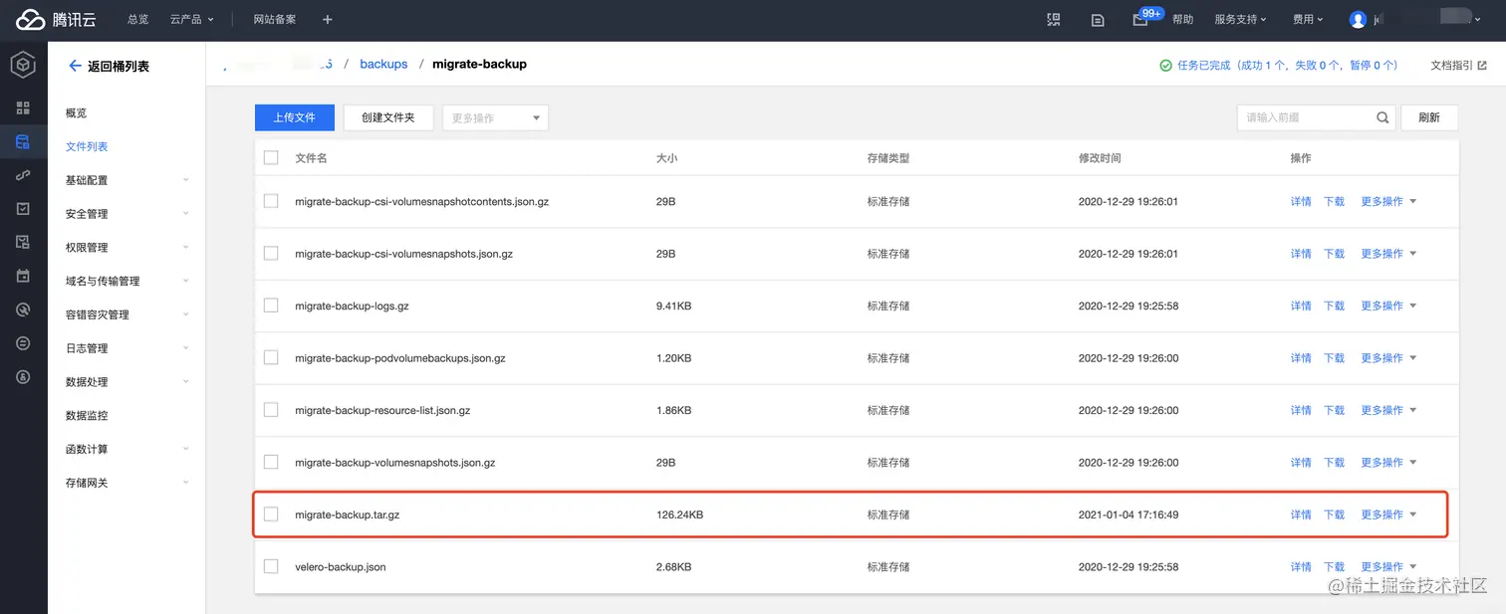1506x614 pixels.
Task: Click the user avatar icon
Action: (x=1358, y=20)
